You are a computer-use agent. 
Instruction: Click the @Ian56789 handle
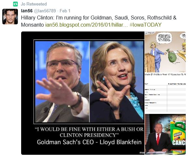pyautogui.click(x=45, y=11)
